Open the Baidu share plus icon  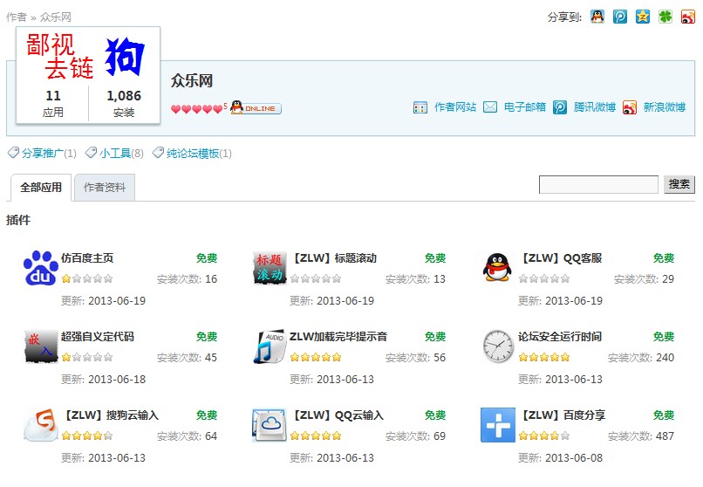498,425
